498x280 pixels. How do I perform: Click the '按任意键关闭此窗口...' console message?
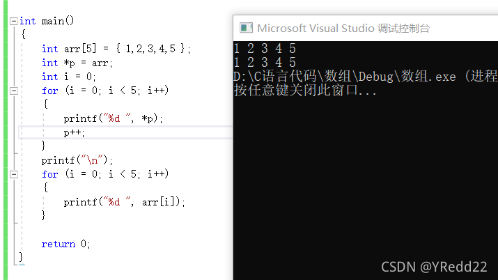pos(305,91)
